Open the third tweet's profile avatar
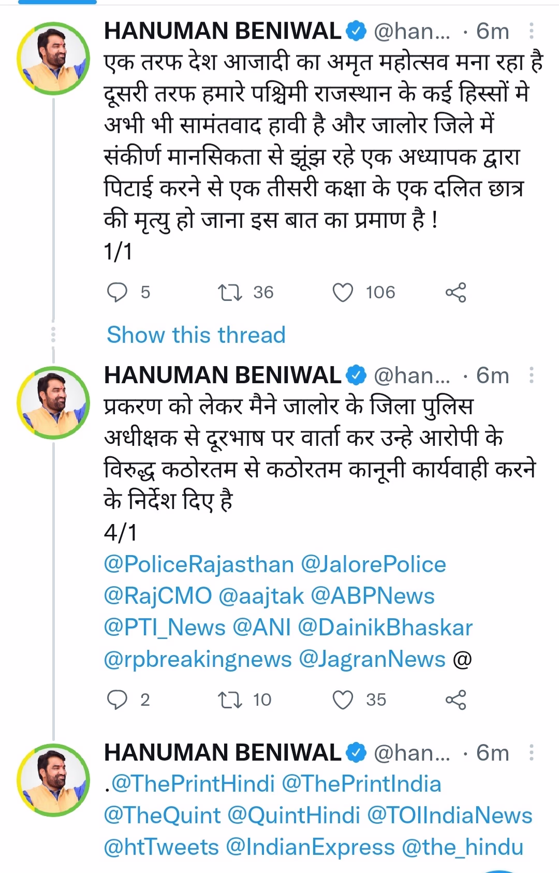This screenshot has width=559, height=873. (53, 780)
